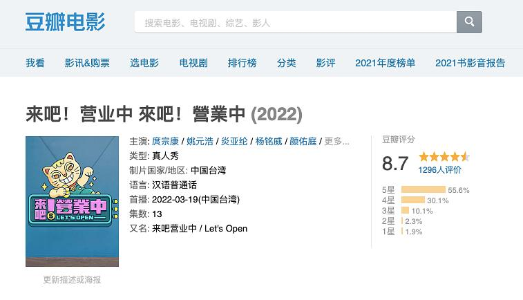The height and width of the screenshot is (300, 523).
Task: Click the Let's Open show poster
Action: [72, 201]
